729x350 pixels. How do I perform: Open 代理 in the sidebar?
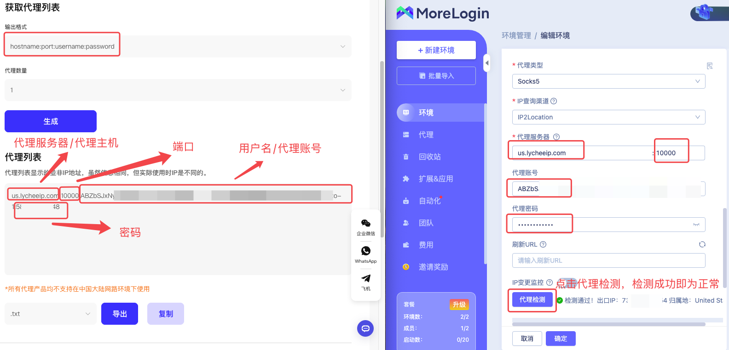(440, 135)
